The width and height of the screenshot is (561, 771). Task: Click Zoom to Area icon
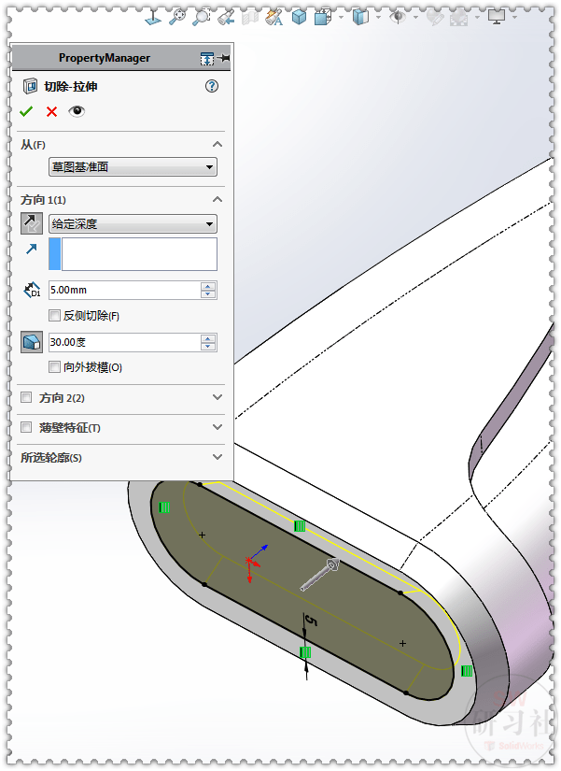click(x=201, y=18)
